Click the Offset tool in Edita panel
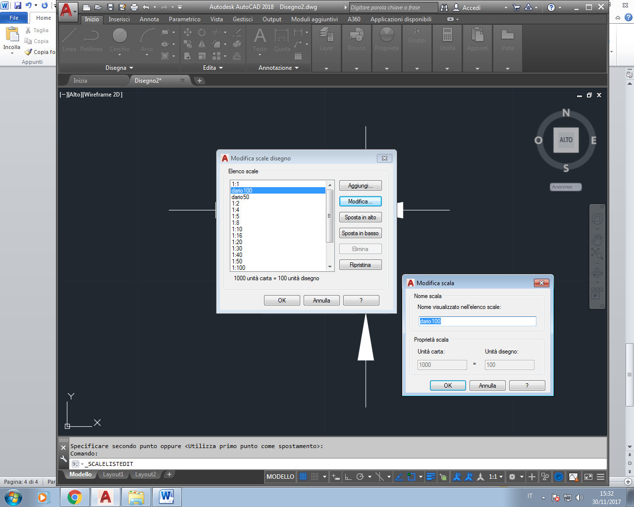The height and width of the screenshot is (507, 634). pos(237,56)
